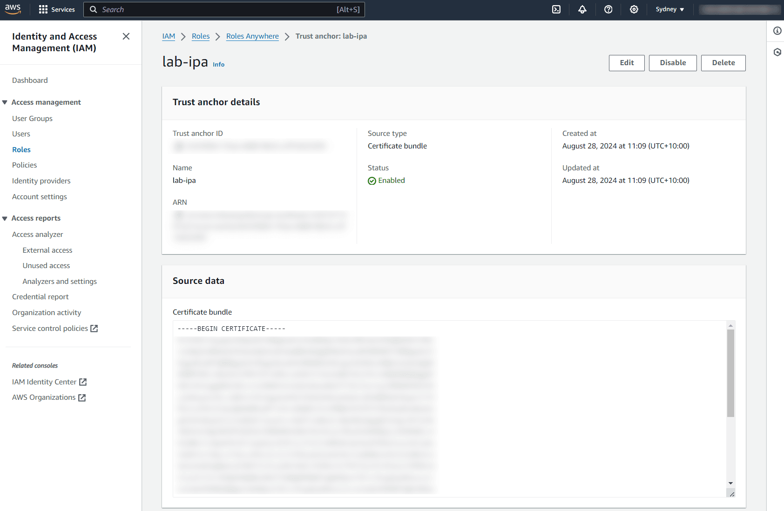Go to Roles breadcrumb link
The width and height of the screenshot is (784, 511).
201,36
